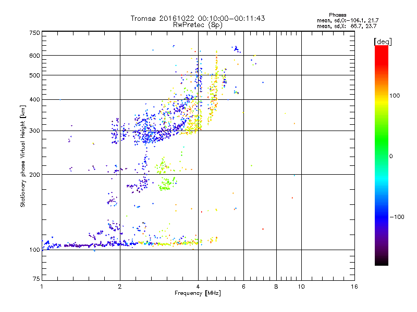The width and height of the screenshot is (417, 312).
Task: Click the y-axis tick label '750'
Action: pyautogui.click(x=35, y=33)
